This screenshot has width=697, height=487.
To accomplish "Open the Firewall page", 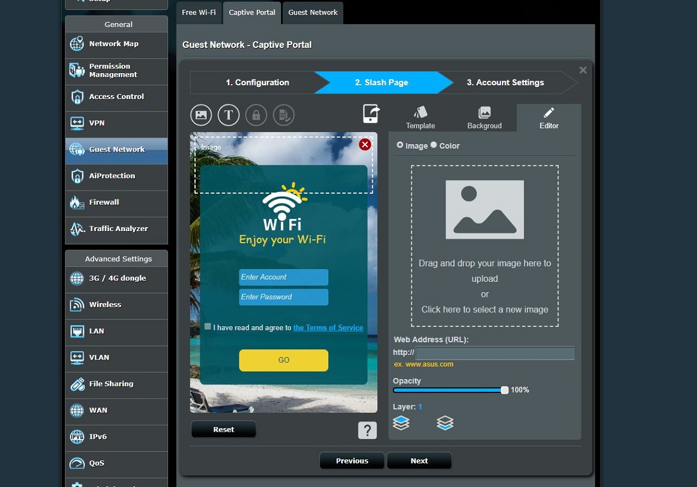I will pyautogui.click(x=117, y=203).
